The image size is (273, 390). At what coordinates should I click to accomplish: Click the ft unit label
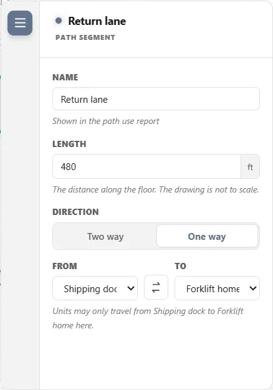click(x=251, y=166)
